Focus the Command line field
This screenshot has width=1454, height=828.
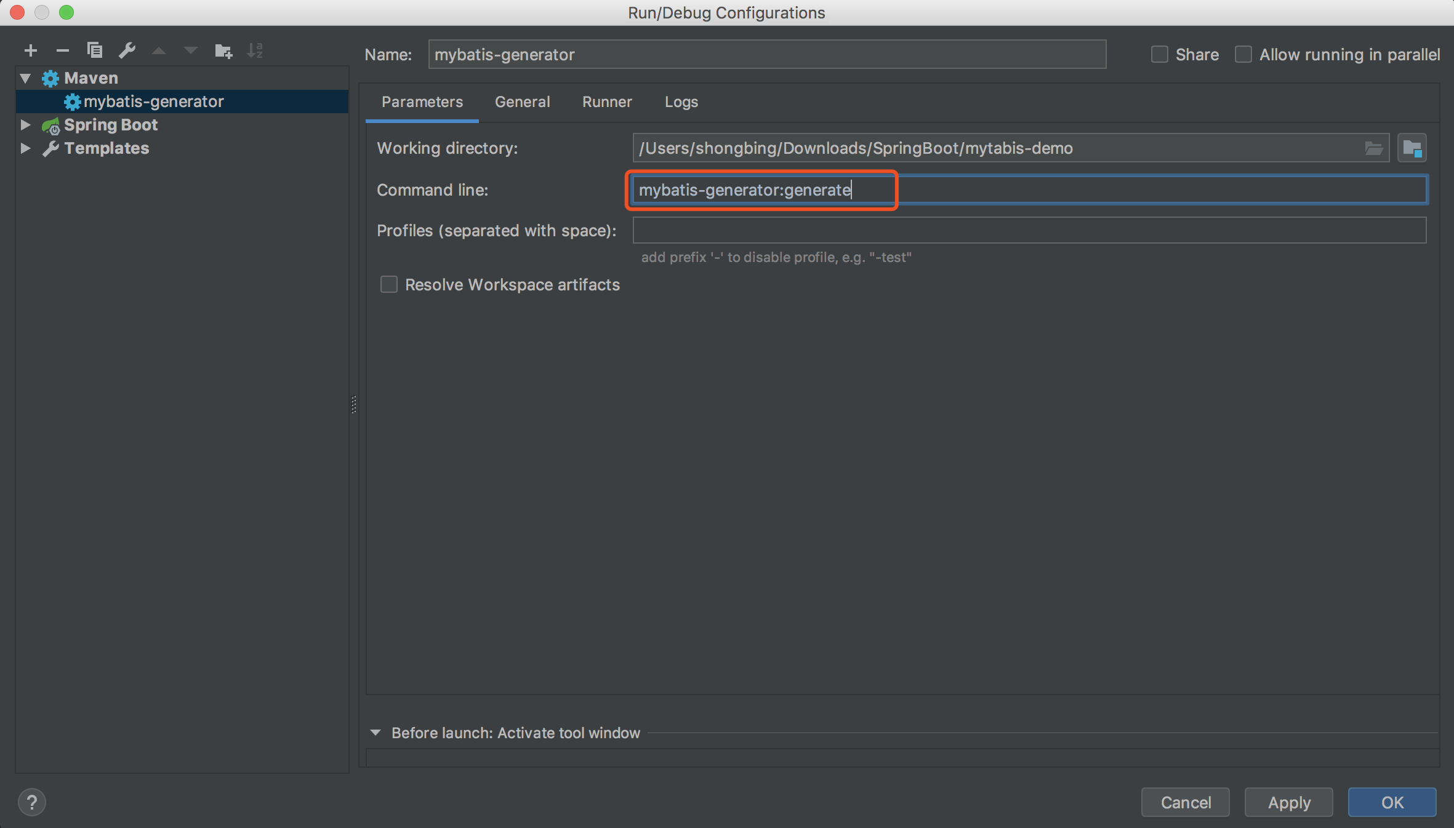tap(1030, 189)
